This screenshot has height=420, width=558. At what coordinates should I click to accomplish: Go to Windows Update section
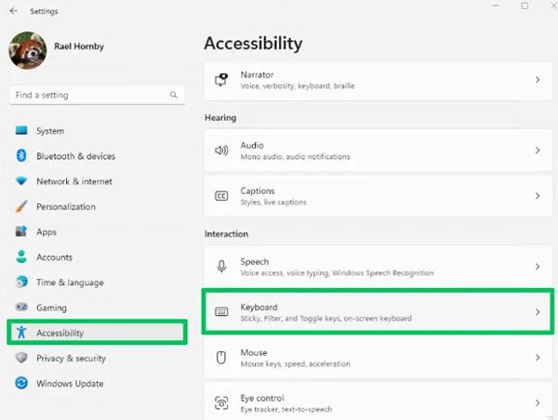(70, 383)
